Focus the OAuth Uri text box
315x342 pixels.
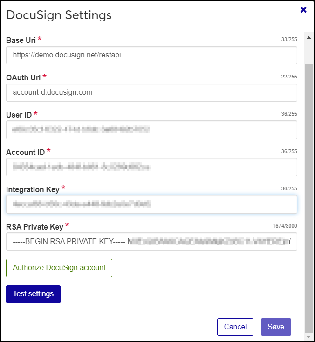pos(151,92)
